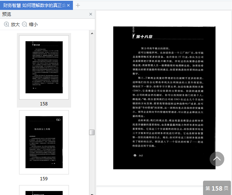Click the page number 162 in footer
The image size is (232, 195).
(x=141, y=156)
